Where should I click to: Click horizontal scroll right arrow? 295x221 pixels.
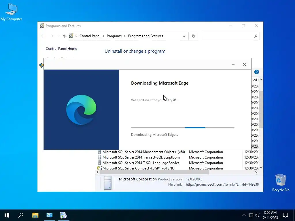pyautogui.click(x=256, y=172)
